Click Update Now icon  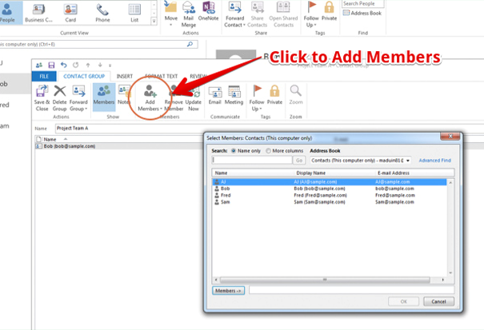194,93
